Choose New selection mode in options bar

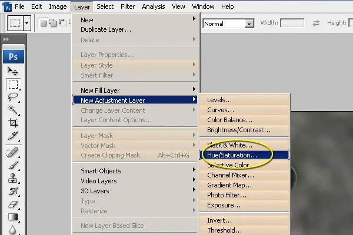(x=43, y=23)
